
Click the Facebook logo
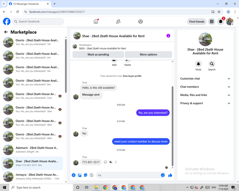point(7,21)
